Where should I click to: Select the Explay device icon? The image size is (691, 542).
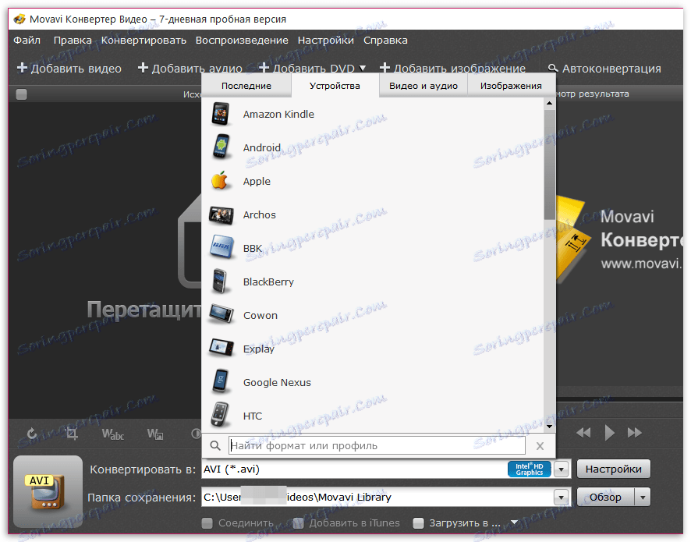click(221, 348)
